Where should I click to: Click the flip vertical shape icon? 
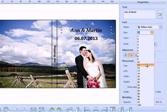[69, 110]
